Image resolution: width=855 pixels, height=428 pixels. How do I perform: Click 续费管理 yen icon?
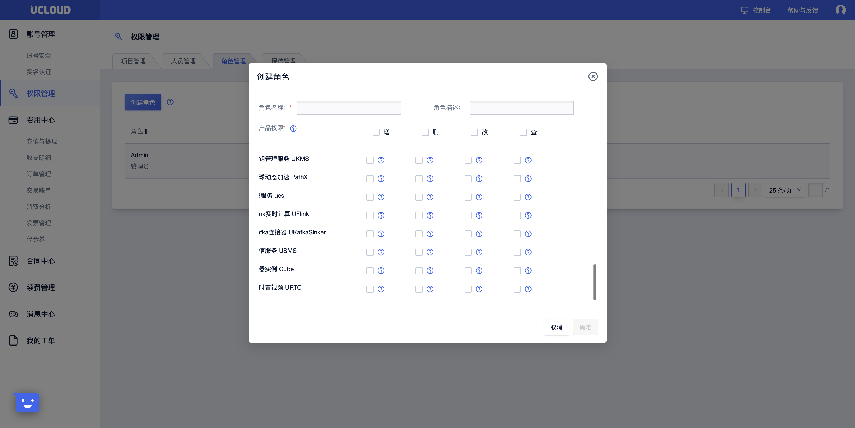[x=13, y=287]
